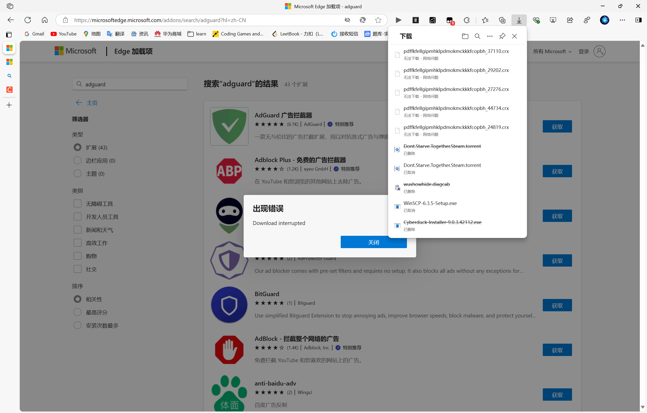The width and height of the screenshot is (647, 413).
Task: Check the 高效工作 category box
Action: point(77,243)
